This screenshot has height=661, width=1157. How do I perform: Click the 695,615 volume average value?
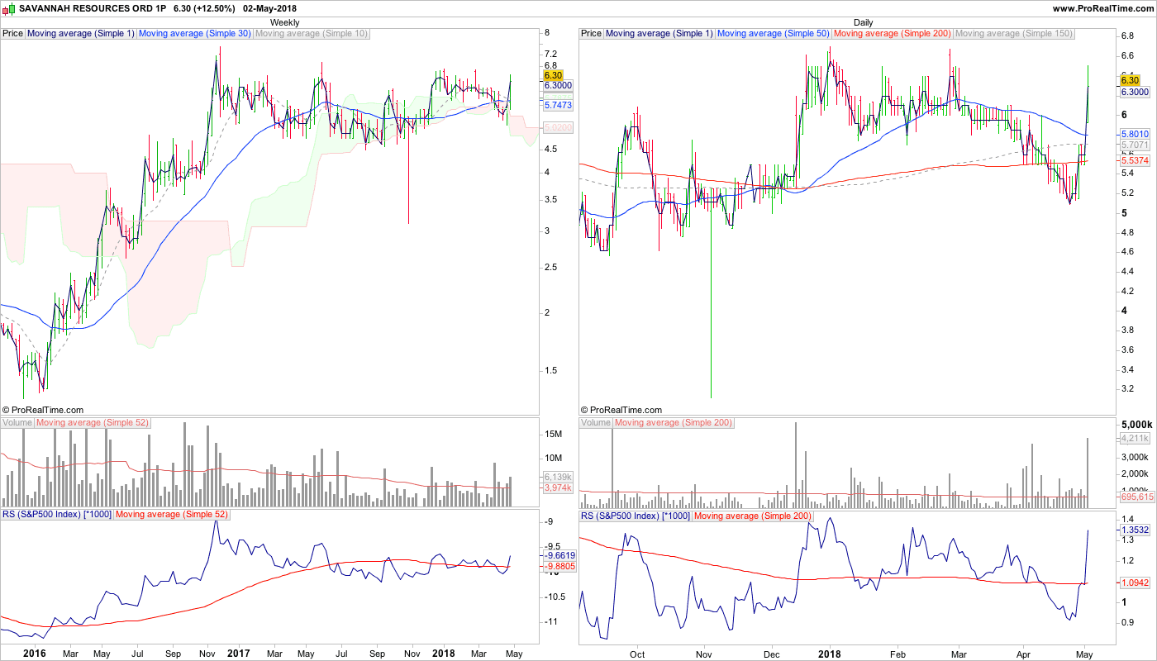pyautogui.click(x=1136, y=497)
